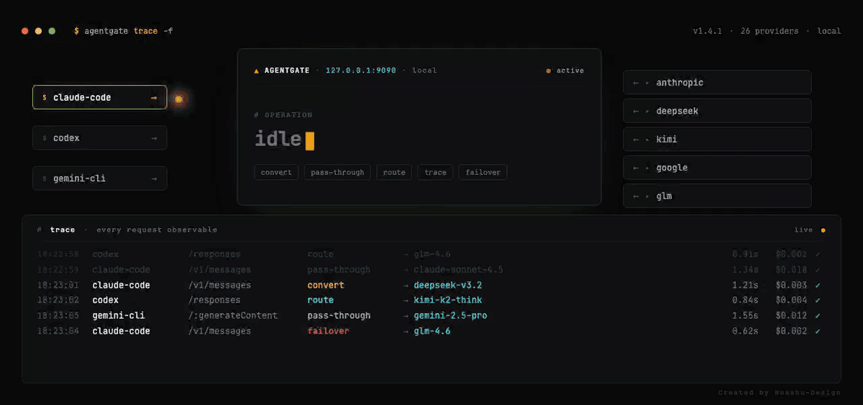The height and width of the screenshot is (405, 863).
Task: Click the arrow icon on codex card
Action: [x=154, y=138]
